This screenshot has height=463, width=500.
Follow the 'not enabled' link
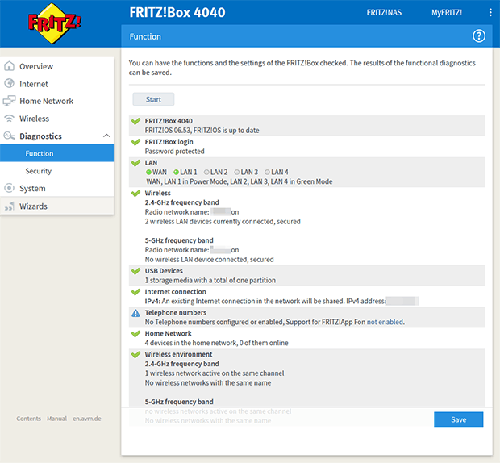pyautogui.click(x=385, y=322)
